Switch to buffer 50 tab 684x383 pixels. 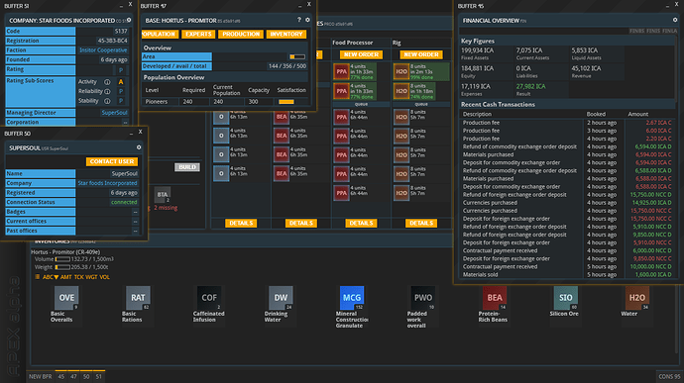[86, 376]
